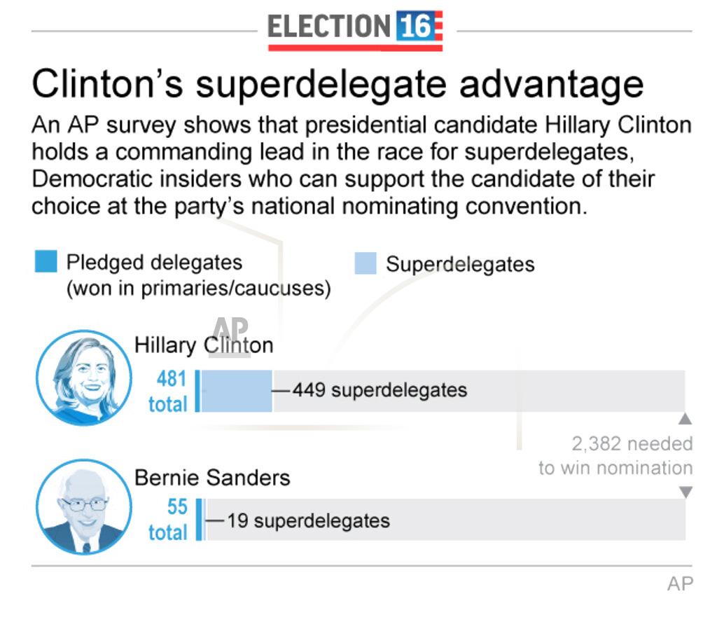The height and width of the screenshot is (643, 717).
Task: Click the Hillary Clinton name label
Action: pos(204,345)
